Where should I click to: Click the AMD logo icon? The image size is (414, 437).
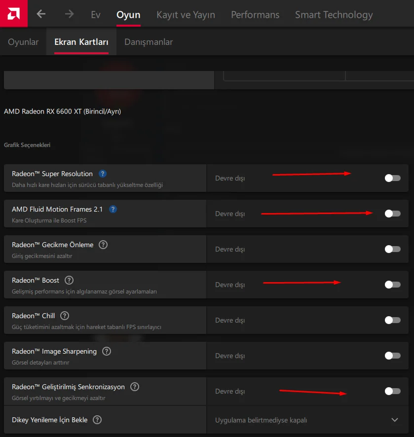(x=13, y=14)
